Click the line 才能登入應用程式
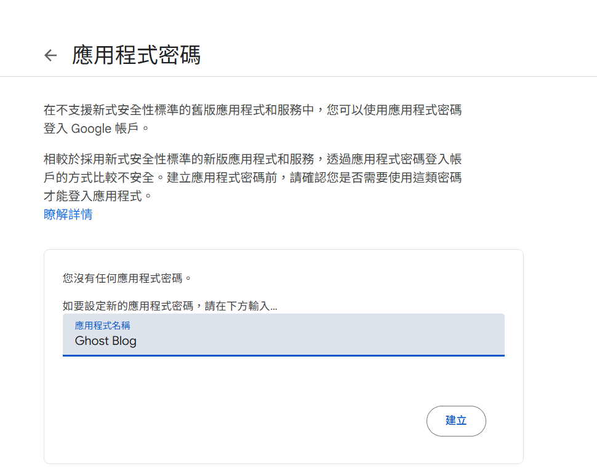Screen dimensions: 597x474 tap(97, 197)
